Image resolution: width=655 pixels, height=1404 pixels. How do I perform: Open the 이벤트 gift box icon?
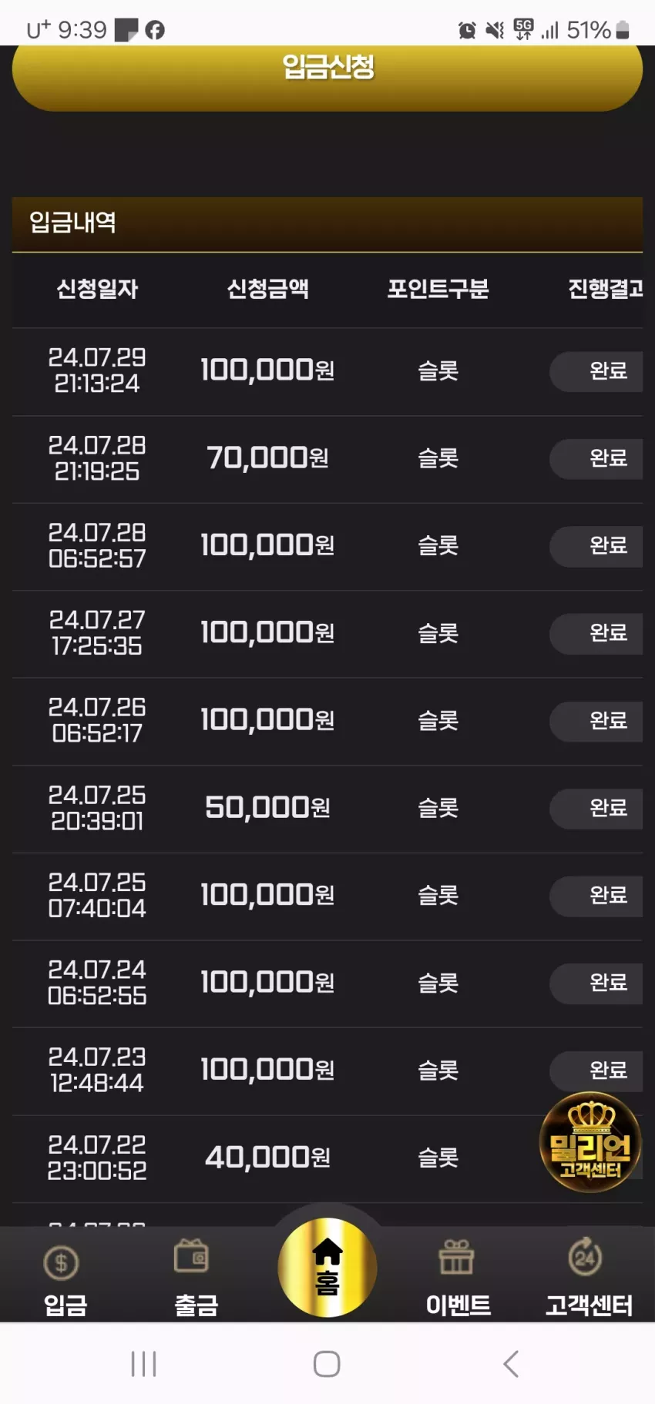456,1258
